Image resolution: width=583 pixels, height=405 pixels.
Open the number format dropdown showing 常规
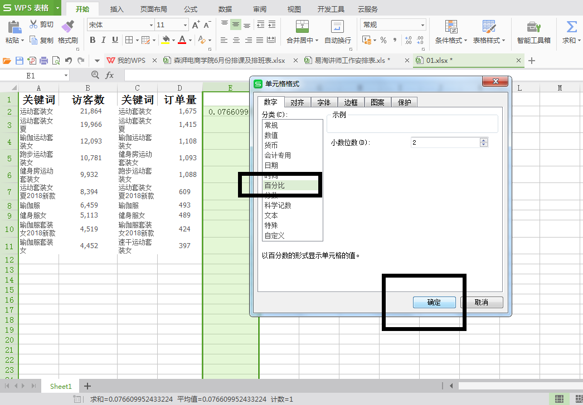(x=422, y=25)
